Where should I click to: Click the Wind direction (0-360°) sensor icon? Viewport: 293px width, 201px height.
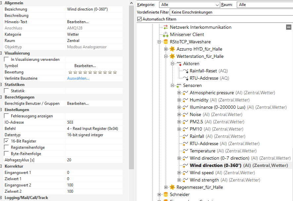click(x=186, y=166)
